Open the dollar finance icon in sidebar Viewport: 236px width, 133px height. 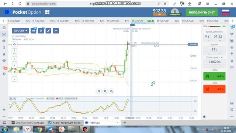point(4,47)
